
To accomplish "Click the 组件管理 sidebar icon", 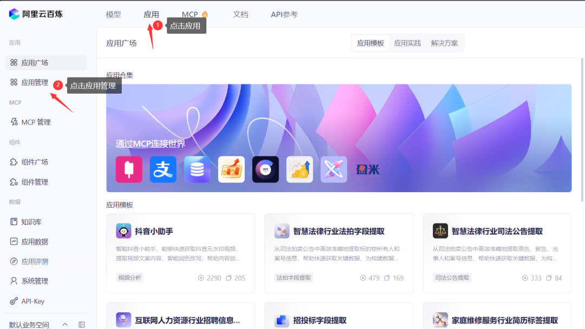I will (x=14, y=182).
